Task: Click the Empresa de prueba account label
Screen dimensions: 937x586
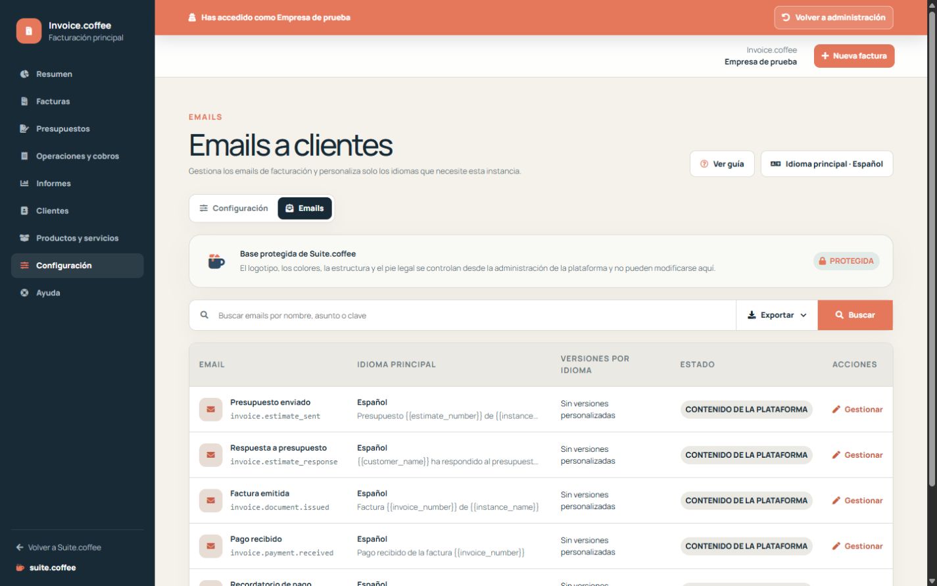Action: (761, 62)
